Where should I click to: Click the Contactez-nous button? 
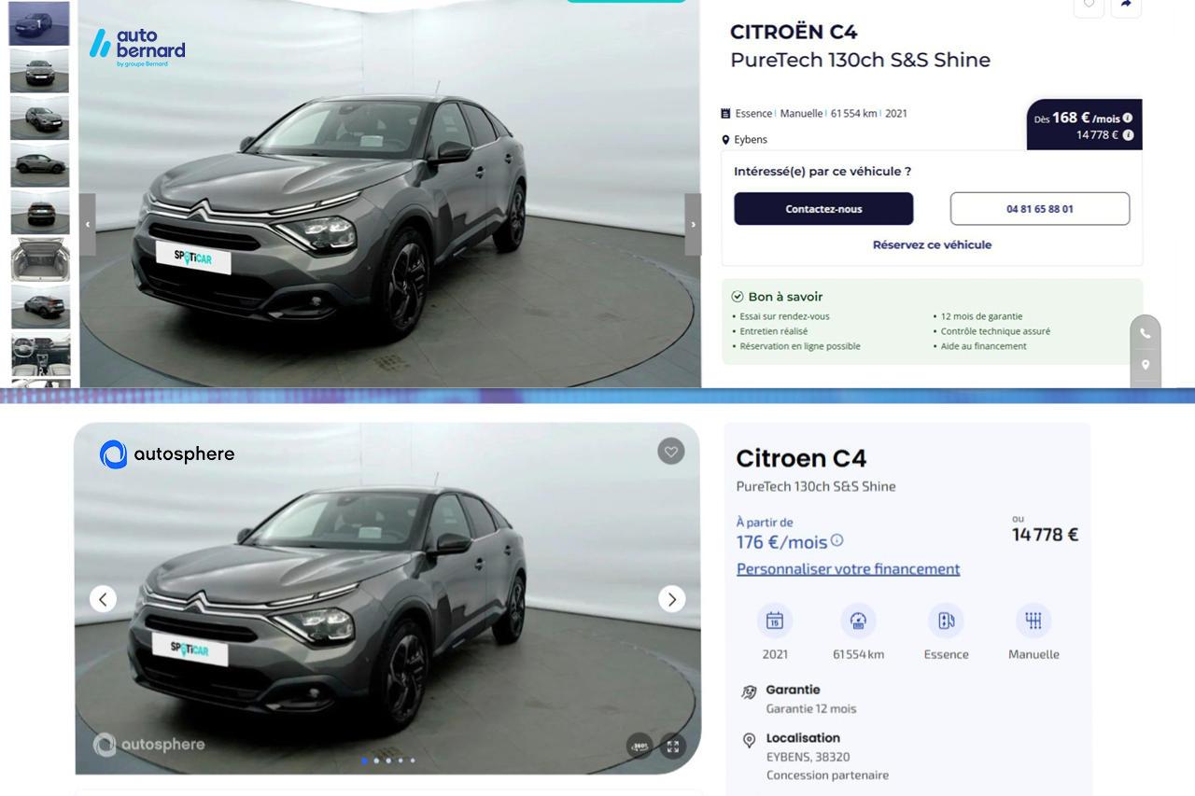coord(823,209)
